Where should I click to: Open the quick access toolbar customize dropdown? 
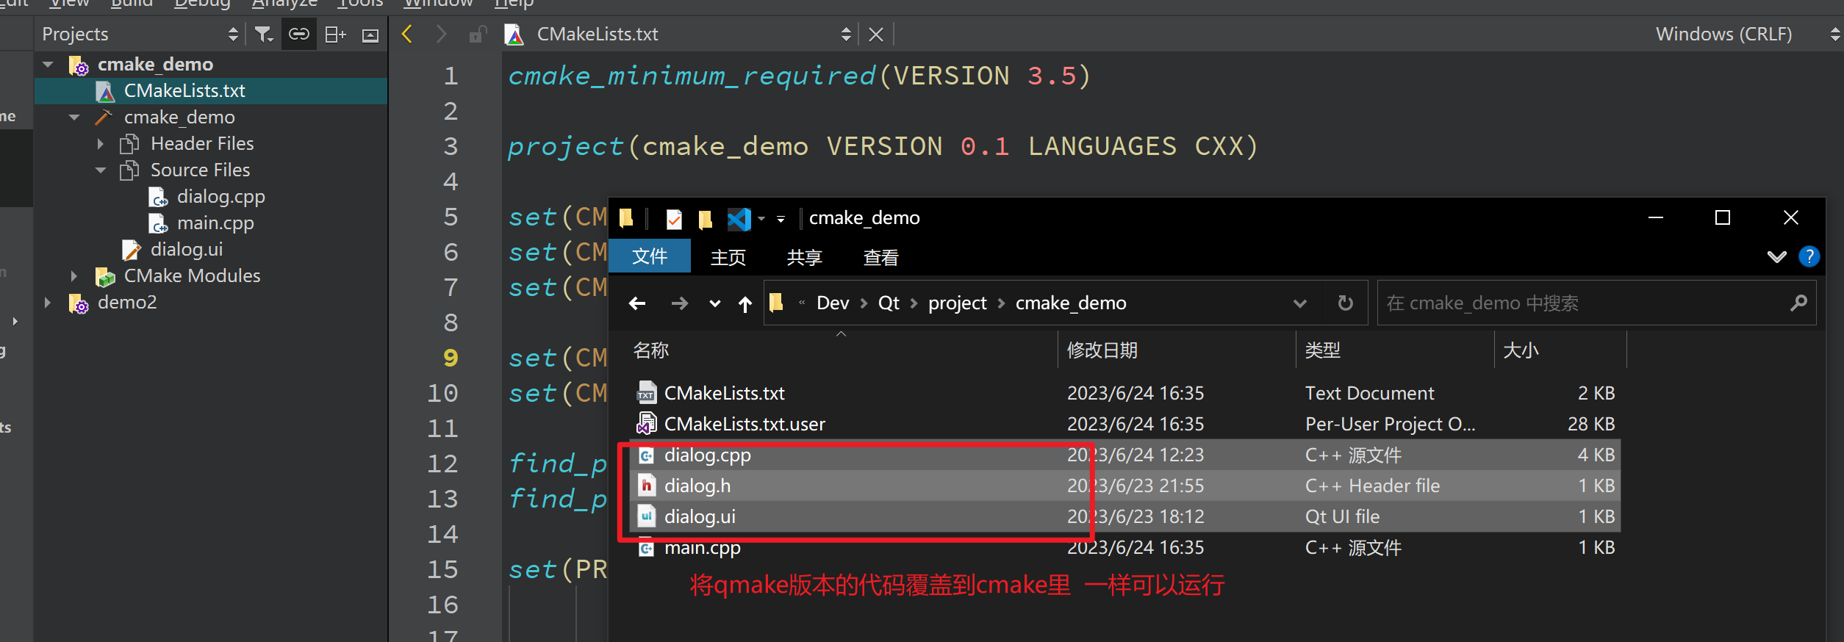(781, 219)
